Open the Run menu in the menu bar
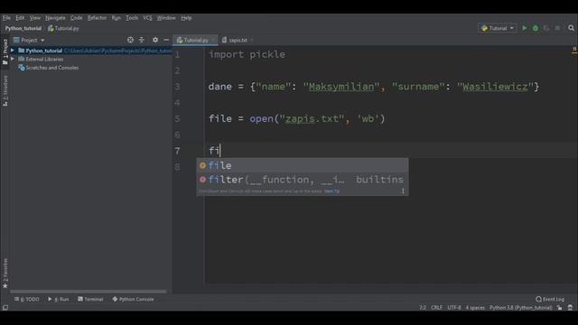Screen dimensions: 578x325 [x=117, y=18]
